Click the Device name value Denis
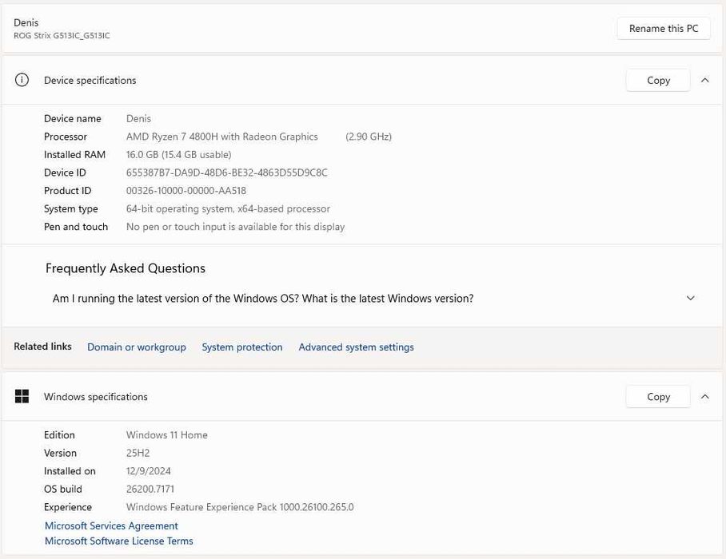Screen dimensions: 726x559 [138, 118]
